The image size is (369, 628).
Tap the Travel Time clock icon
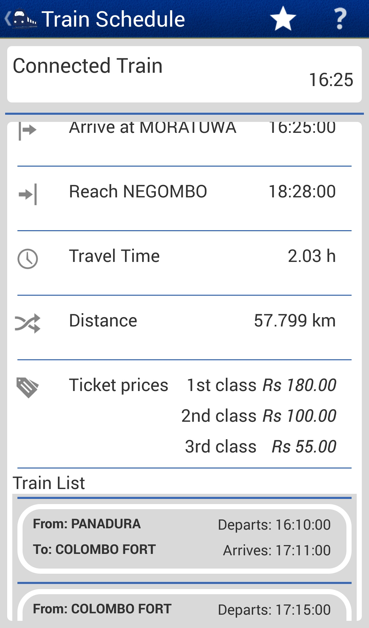tap(28, 259)
